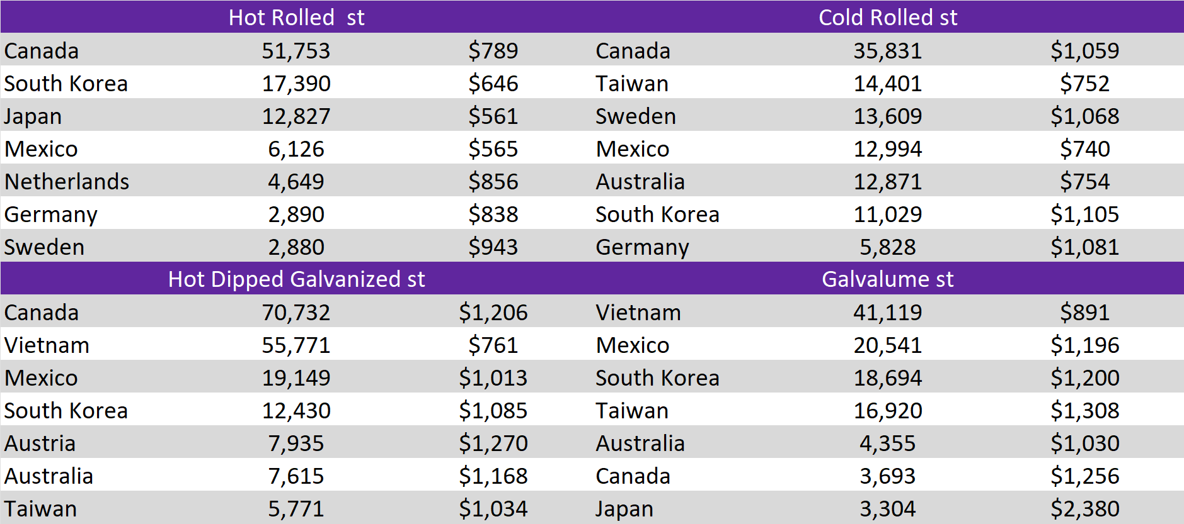Click the $943 Sweden Hot Rolled price
Screen dimensions: 1184x524
coord(493,247)
